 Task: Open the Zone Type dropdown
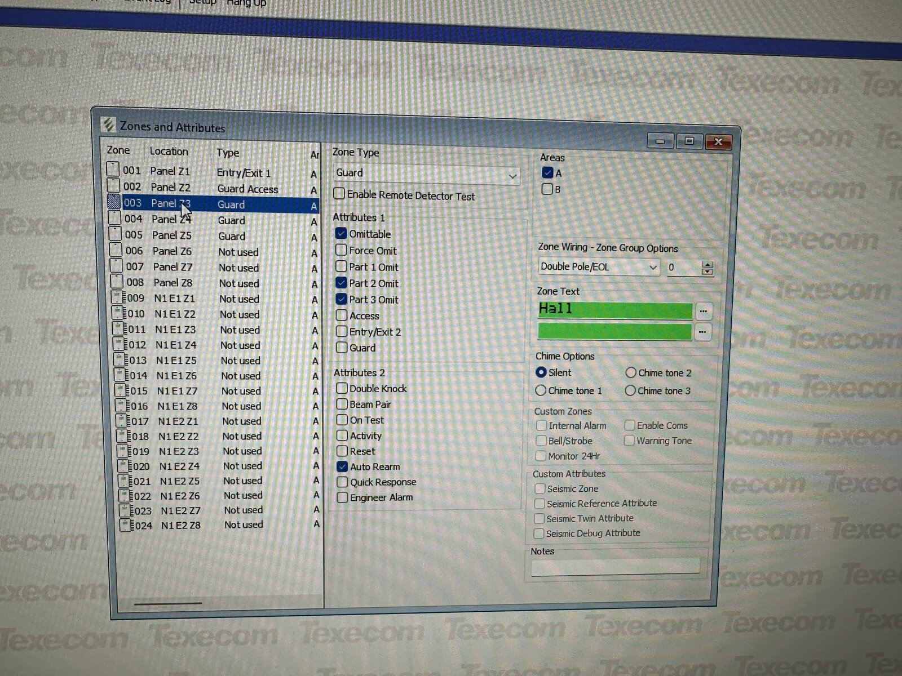point(512,176)
